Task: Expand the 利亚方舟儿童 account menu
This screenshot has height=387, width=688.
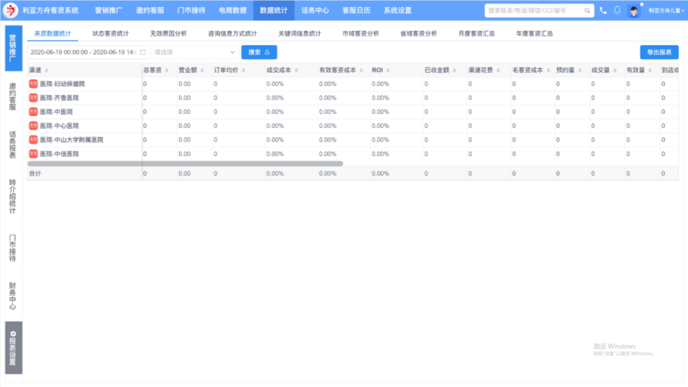Action: pyautogui.click(x=665, y=11)
